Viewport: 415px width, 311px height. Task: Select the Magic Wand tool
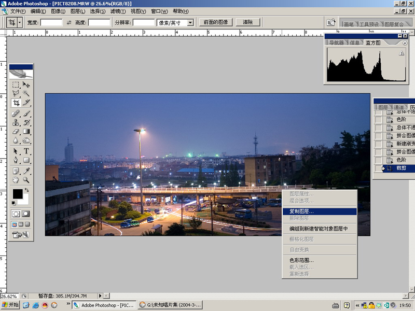click(x=26, y=93)
